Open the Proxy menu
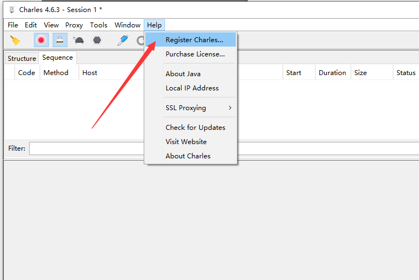The height and width of the screenshot is (280, 419). click(74, 25)
